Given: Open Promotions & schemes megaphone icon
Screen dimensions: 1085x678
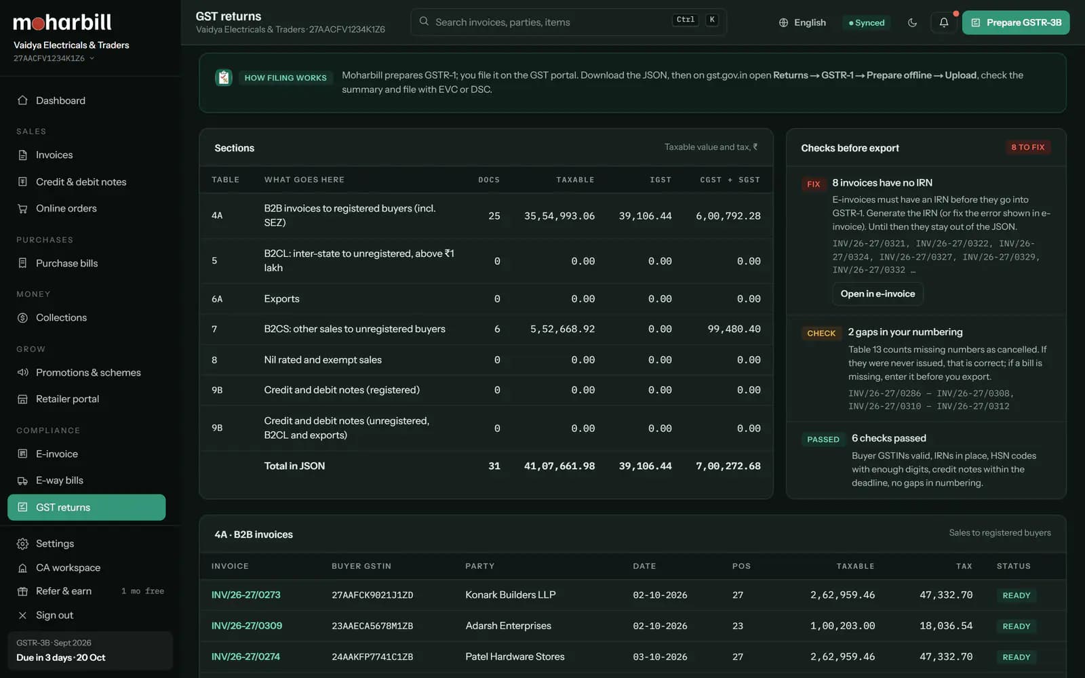Looking at the screenshot, I should tap(22, 372).
